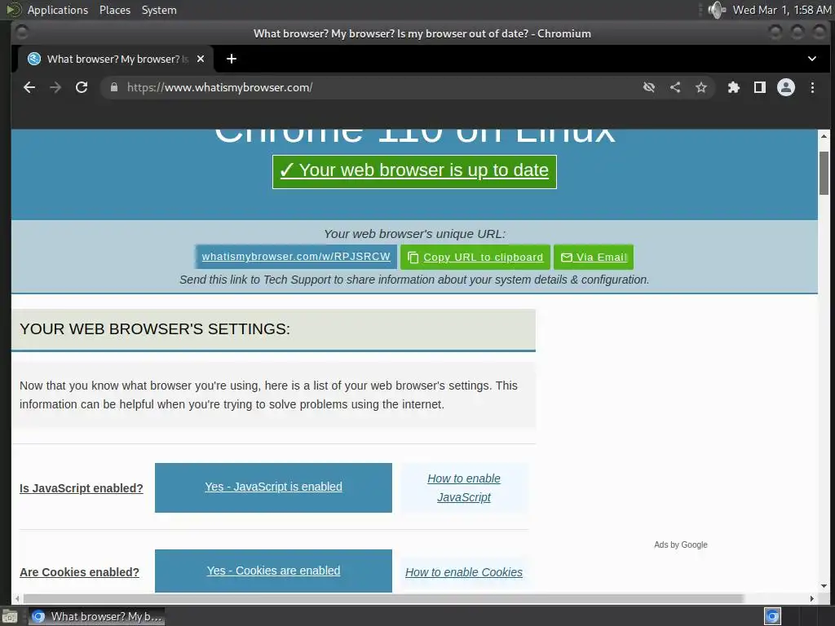
Task: Share this page via share icon
Action: tap(675, 87)
